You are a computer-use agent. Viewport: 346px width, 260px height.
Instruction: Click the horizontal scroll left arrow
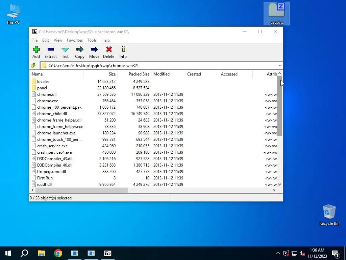coord(33,190)
